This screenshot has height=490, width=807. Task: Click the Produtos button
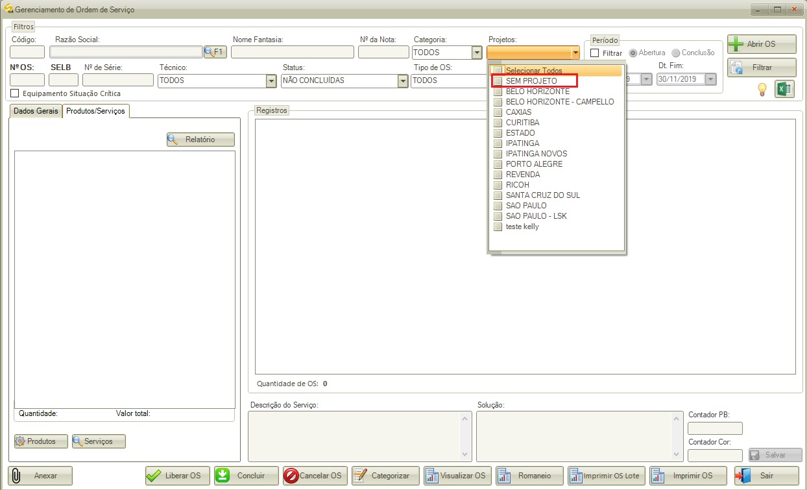[x=41, y=441]
